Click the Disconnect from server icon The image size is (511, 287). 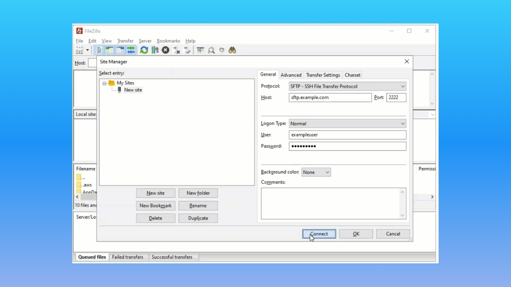click(176, 50)
